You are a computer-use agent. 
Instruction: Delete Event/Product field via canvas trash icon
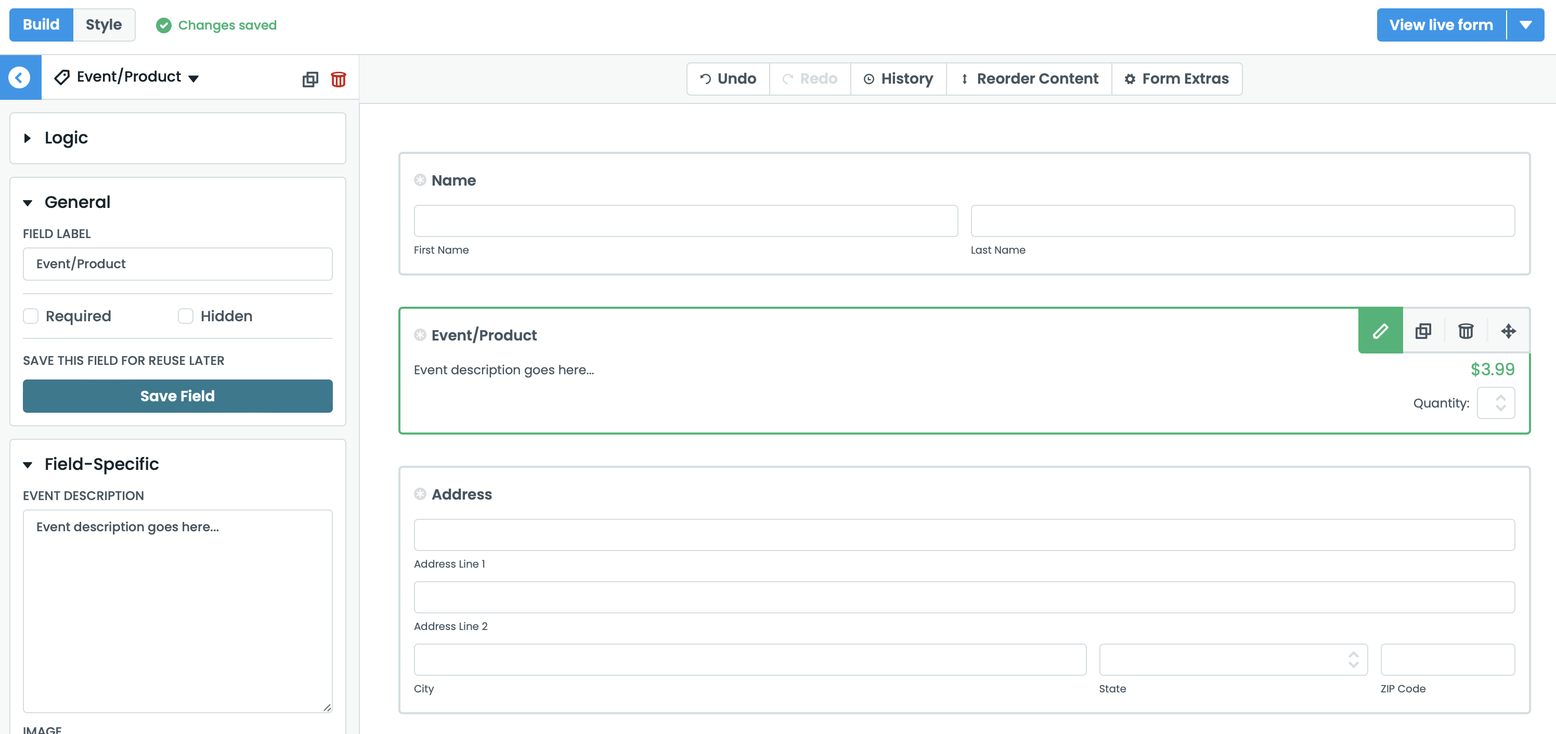[1466, 331]
